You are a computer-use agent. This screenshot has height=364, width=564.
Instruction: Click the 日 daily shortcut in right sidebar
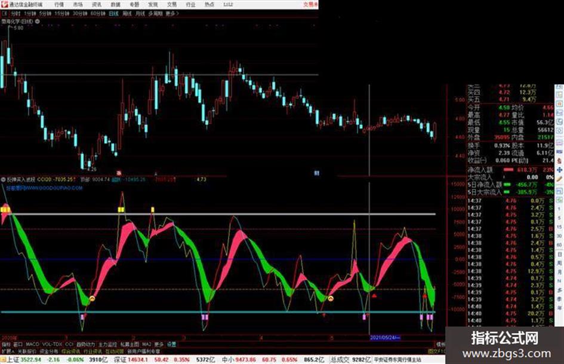(559, 254)
